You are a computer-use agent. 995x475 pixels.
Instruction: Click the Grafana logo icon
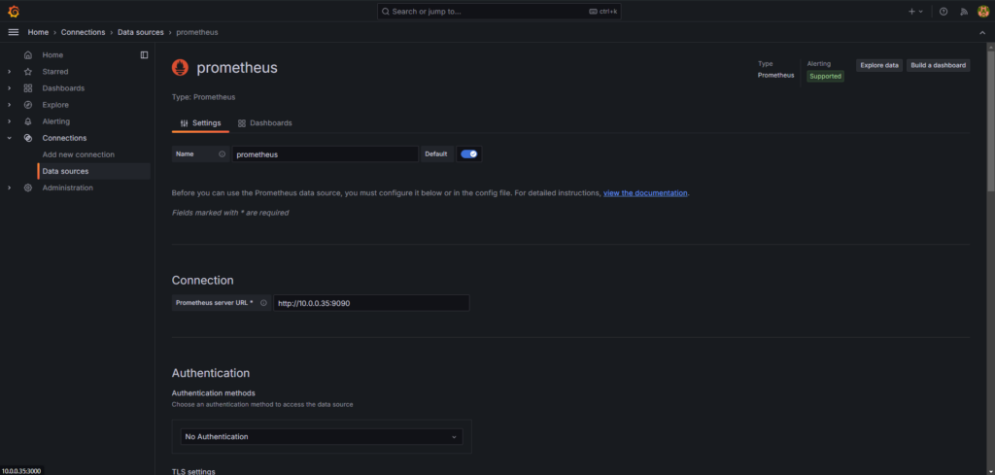pyautogui.click(x=14, y=12)
